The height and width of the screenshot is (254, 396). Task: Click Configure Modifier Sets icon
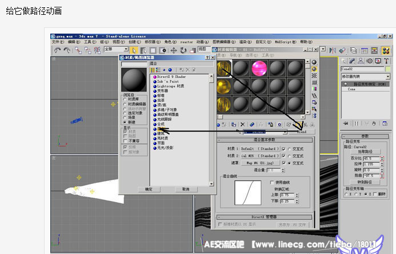pos(385,124)
